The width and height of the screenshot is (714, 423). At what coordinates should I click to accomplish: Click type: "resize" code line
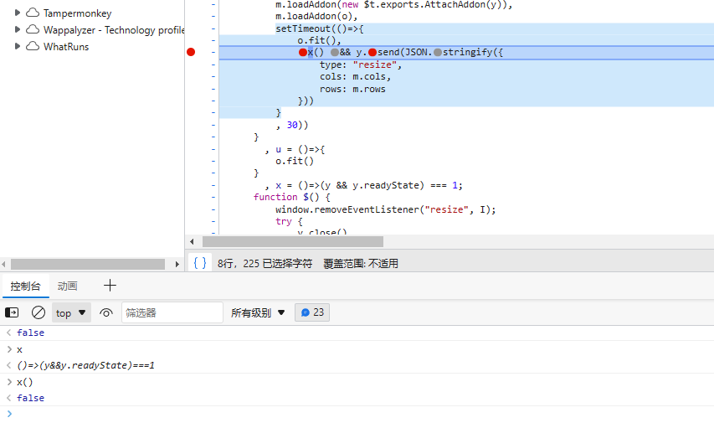pyautogui.click(x=361, y=64)
